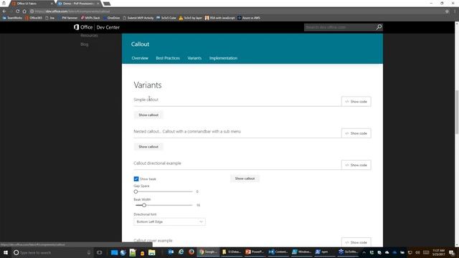Open File Explorer folder icon on taskbar

151,252
